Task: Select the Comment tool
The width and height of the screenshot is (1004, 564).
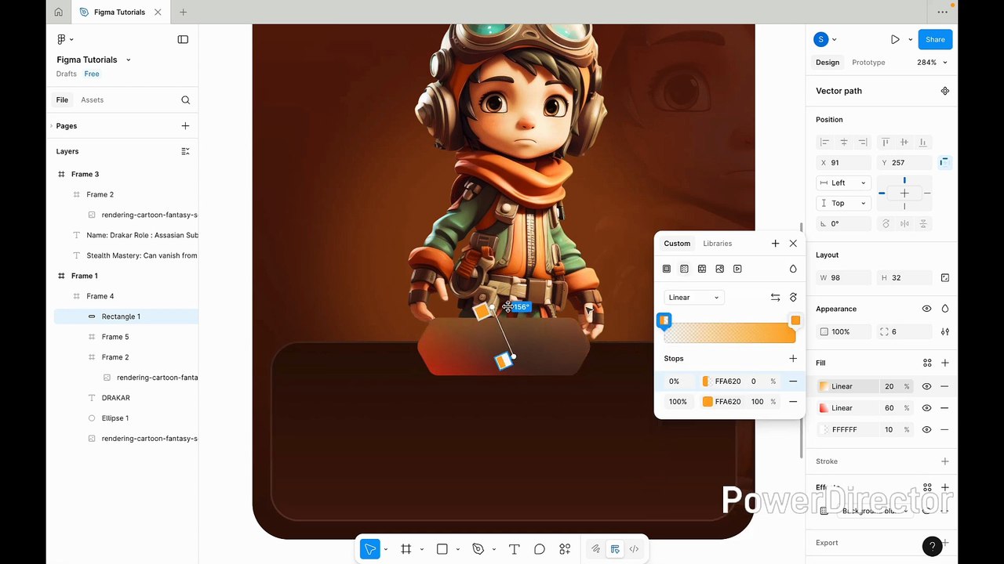Action: [x=540, y=549]
